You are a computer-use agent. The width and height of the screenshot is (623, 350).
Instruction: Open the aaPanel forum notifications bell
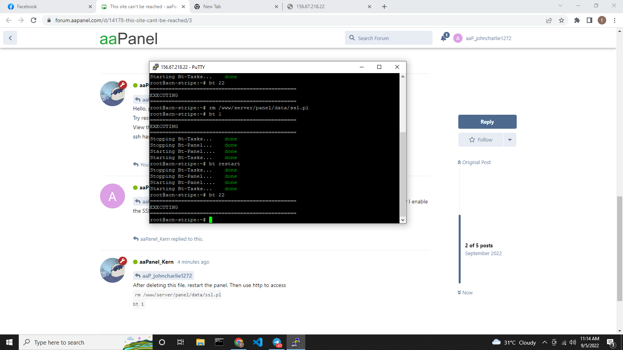click(443, 38)
